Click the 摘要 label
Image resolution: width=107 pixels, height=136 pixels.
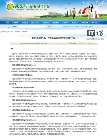(x=12, y=49)
